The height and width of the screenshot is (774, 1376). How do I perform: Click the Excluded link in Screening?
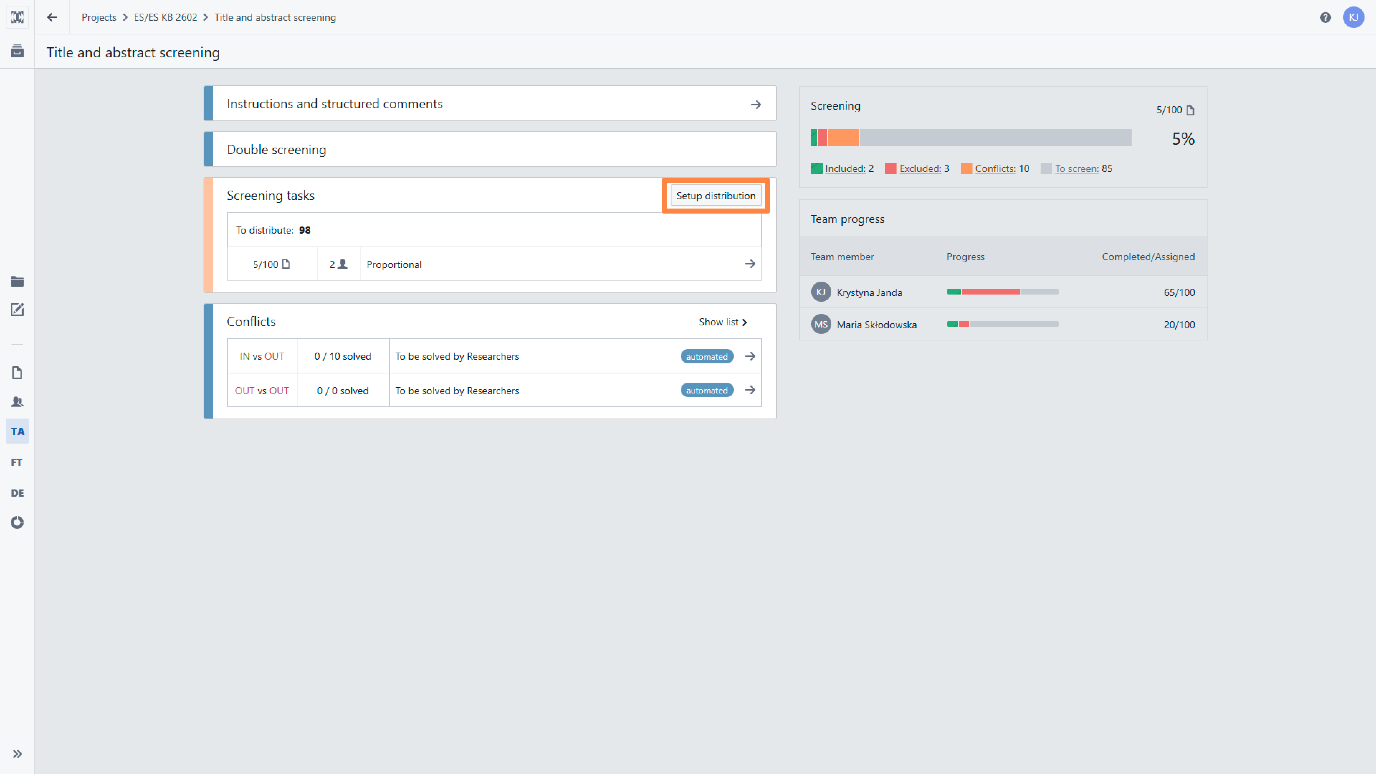(920, 168)
